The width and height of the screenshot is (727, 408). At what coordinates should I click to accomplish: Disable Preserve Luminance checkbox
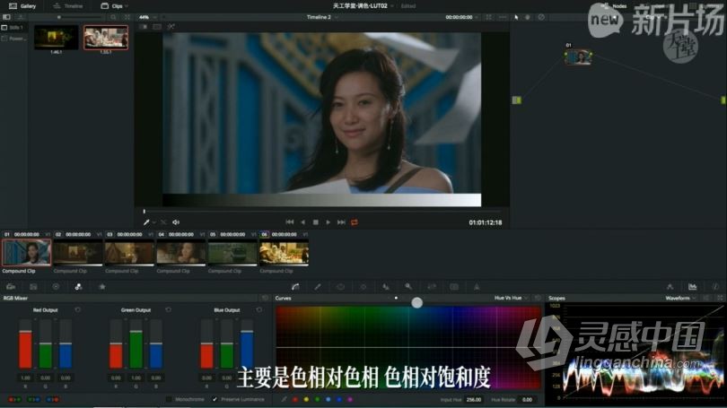(x=215, y=399)
